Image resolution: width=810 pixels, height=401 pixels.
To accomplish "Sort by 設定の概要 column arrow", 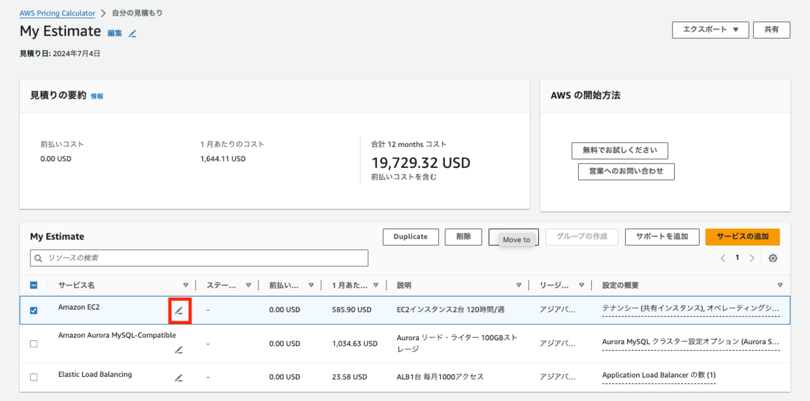I will (x=780, y=285).
